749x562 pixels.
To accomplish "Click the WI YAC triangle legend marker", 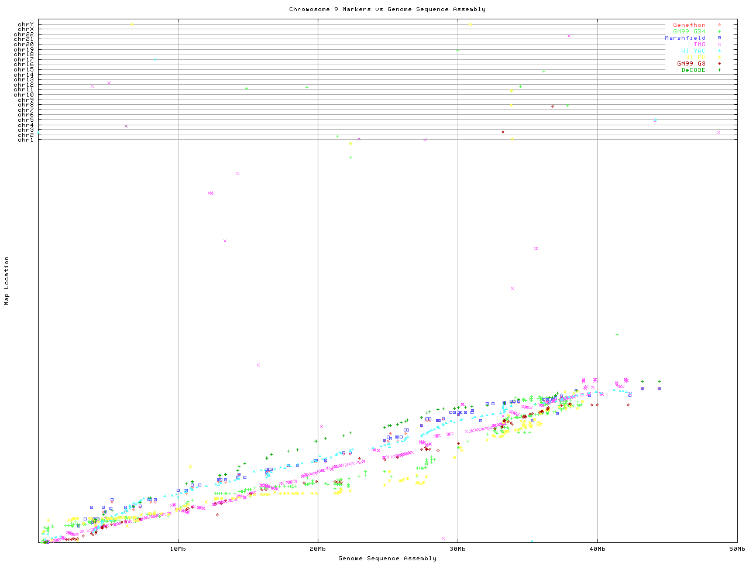I will (719, 51).
